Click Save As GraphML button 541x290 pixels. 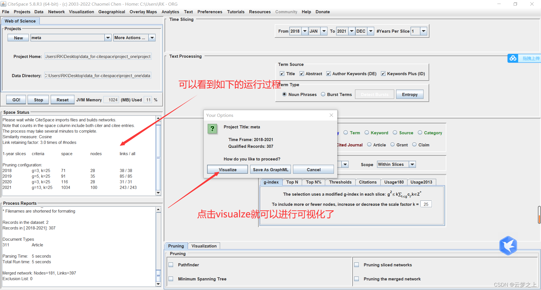tap(270, 169)
